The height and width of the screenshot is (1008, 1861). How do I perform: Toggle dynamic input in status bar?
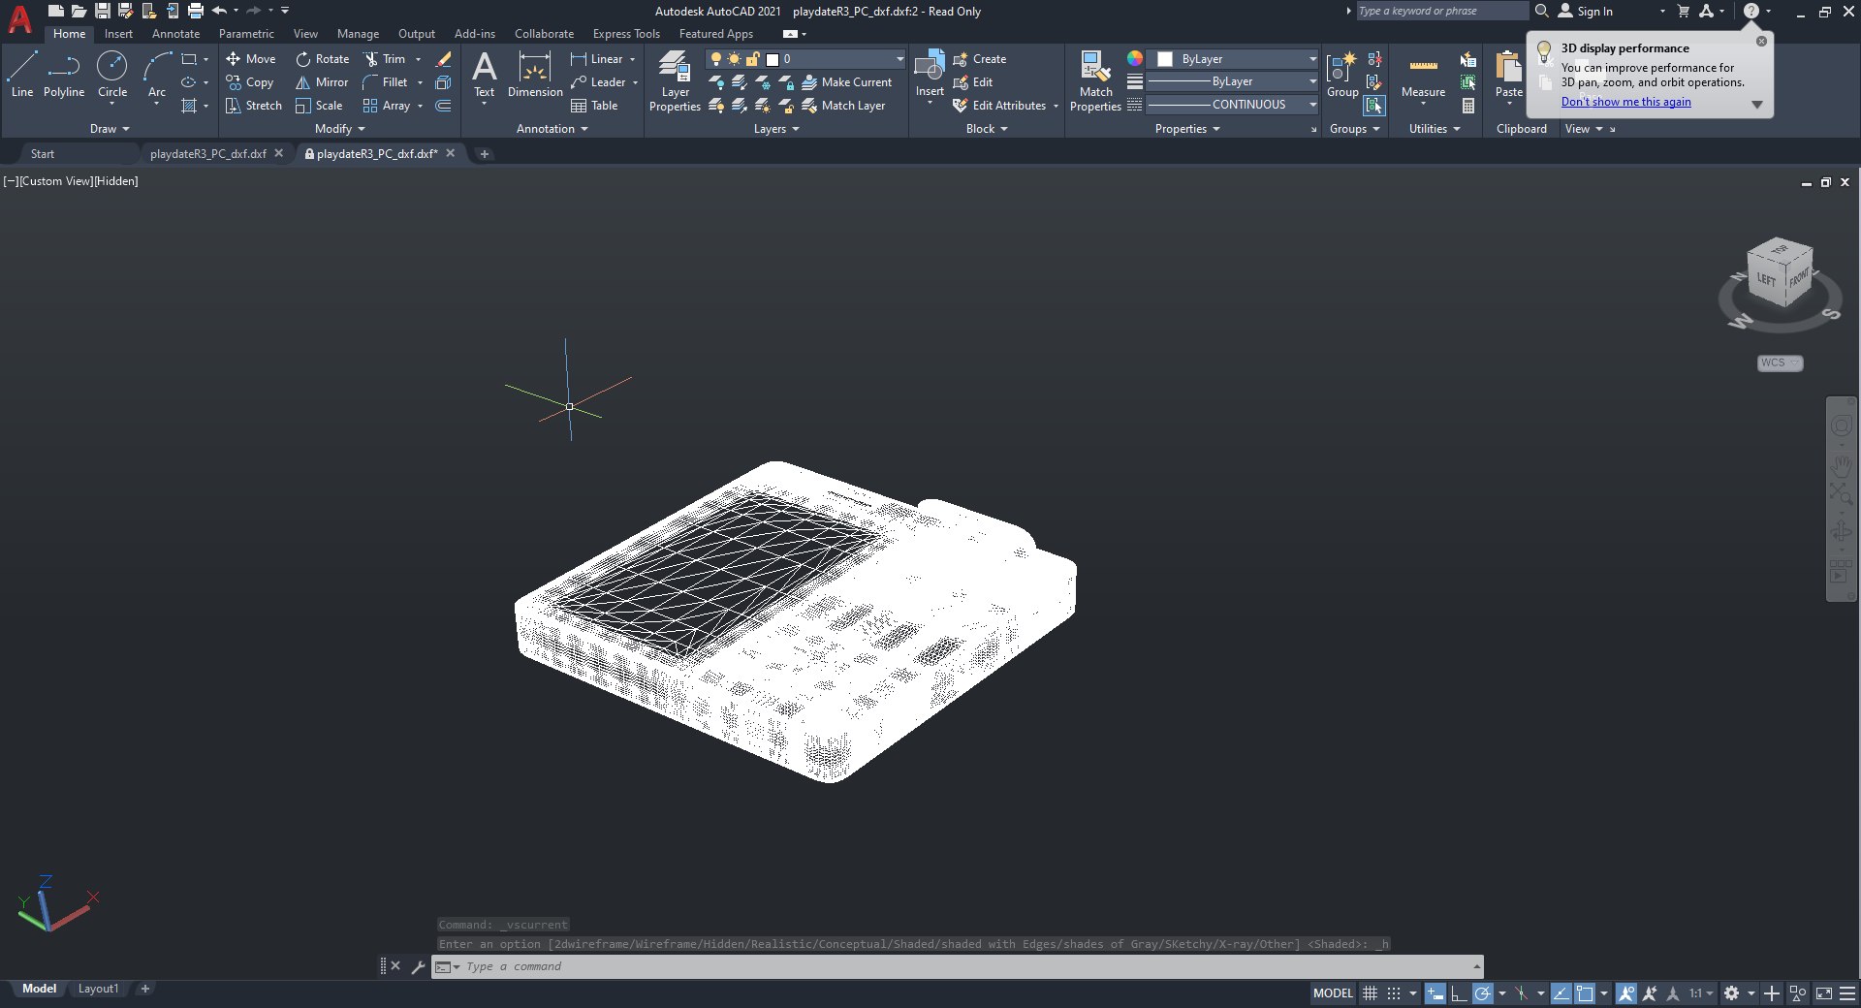1435,993
